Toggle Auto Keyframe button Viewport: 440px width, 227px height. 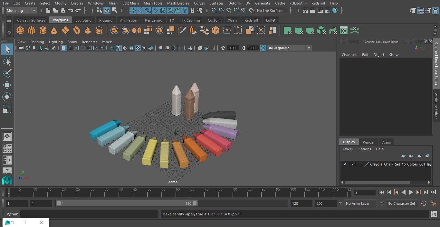(424, 203)
